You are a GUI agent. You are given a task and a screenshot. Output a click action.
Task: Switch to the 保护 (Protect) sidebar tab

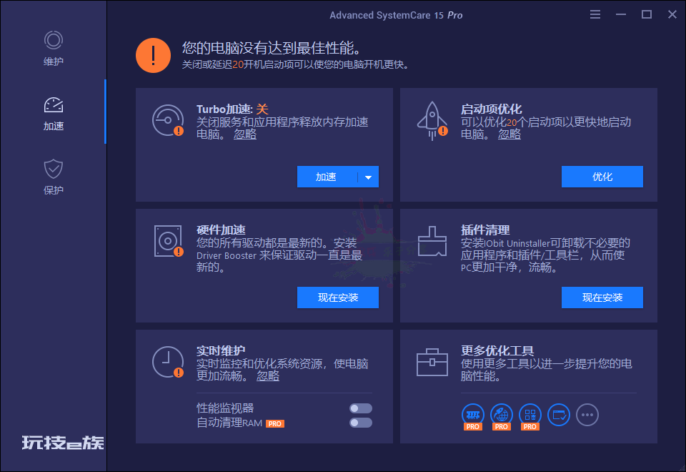point(54,177)
